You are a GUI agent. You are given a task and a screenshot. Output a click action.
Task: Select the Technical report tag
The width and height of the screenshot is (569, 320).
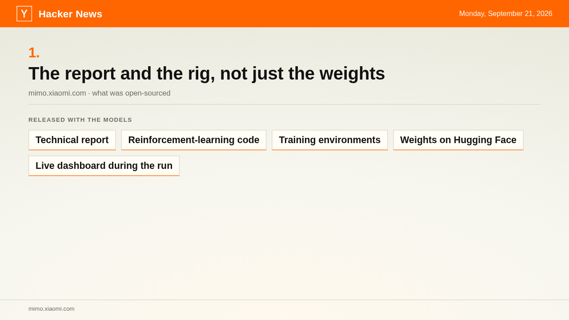pos(72,140)
